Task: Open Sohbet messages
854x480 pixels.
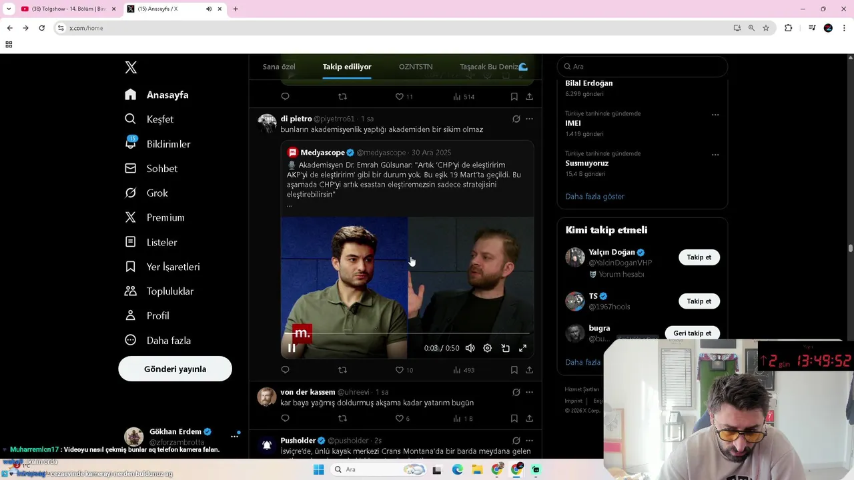Action: pyautogui.click(x=151, y=169)
